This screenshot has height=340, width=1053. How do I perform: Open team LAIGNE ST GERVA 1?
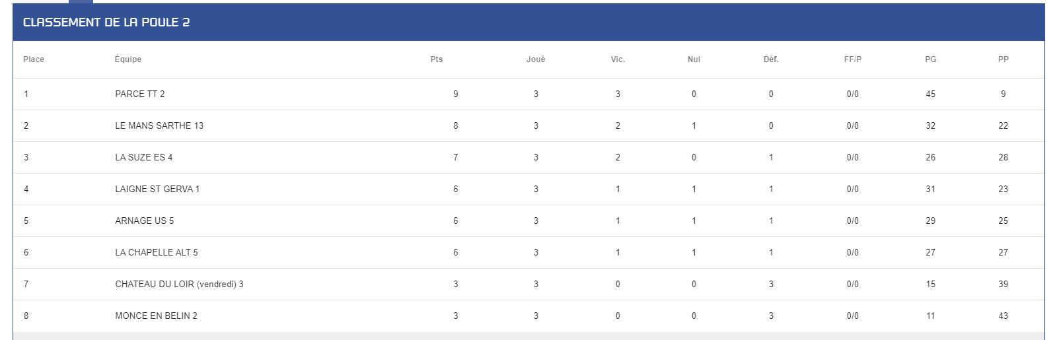pyautogui.click(x=157, y=189)
